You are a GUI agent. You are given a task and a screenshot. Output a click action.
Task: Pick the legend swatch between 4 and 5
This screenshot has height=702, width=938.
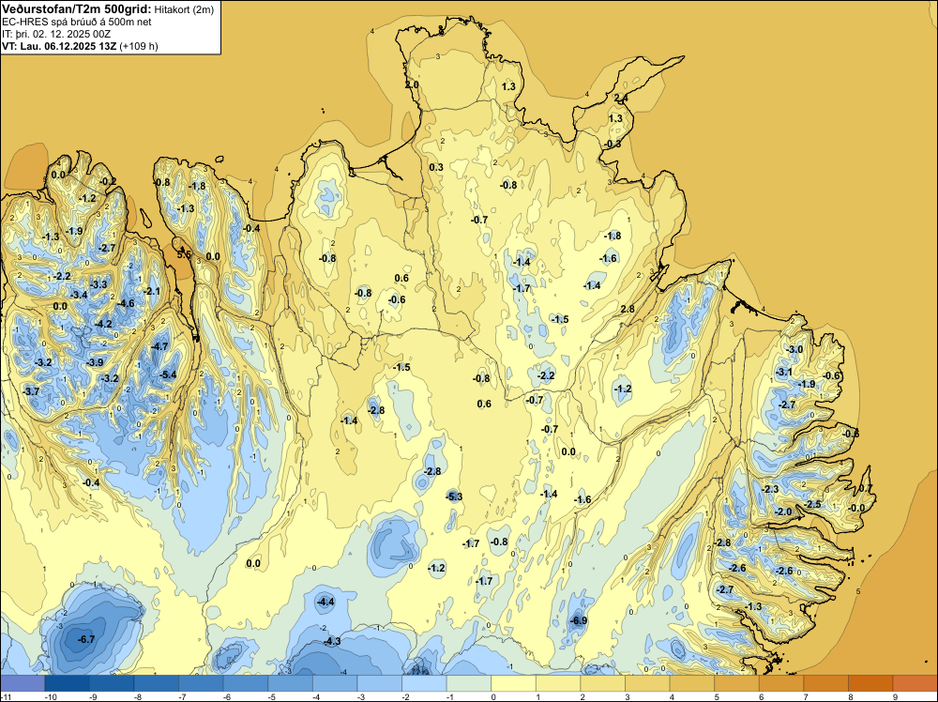click(x=692, y=683)
